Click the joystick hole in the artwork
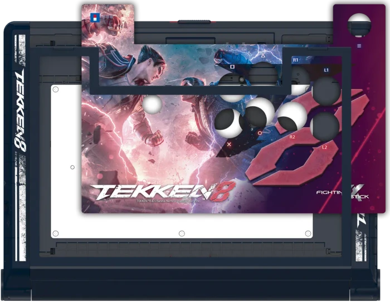The height and width of the screenshot is (302, 390). tap(152, 104)
